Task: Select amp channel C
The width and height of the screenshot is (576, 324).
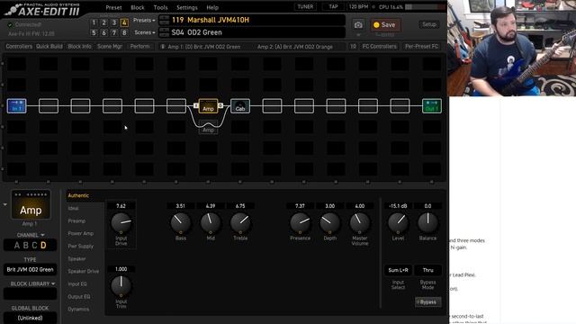Action: click(x=34, y=246)
